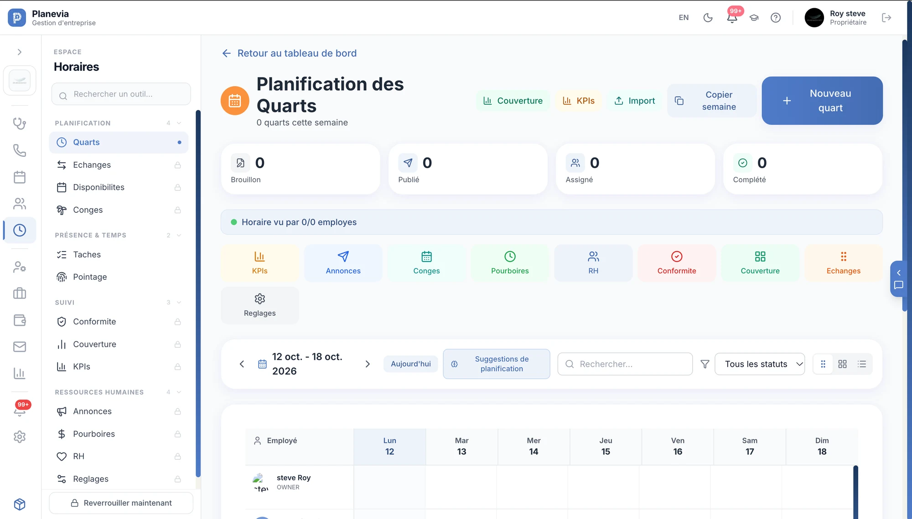Viewport: 912px width, 519px height.
Task: Click Reverrouiller maintenant button
Action: click(x=121, y=503)
